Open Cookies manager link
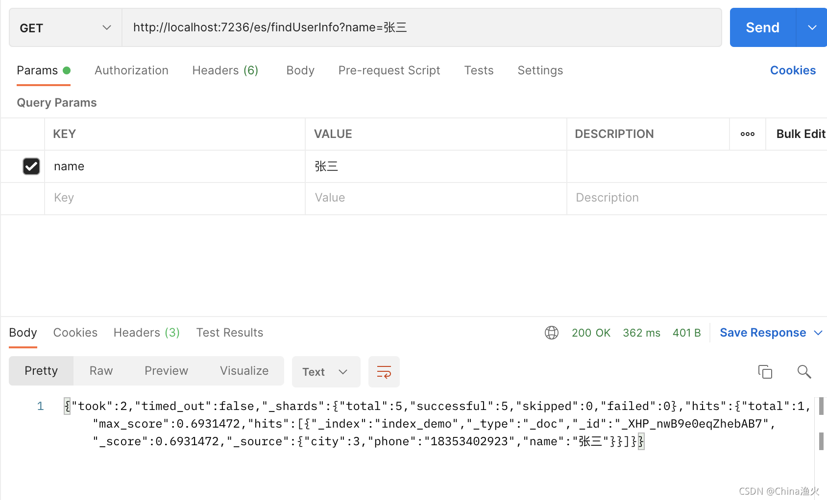Image resolution: width=827 pixels, height=500 pixels. coord(792,70)
